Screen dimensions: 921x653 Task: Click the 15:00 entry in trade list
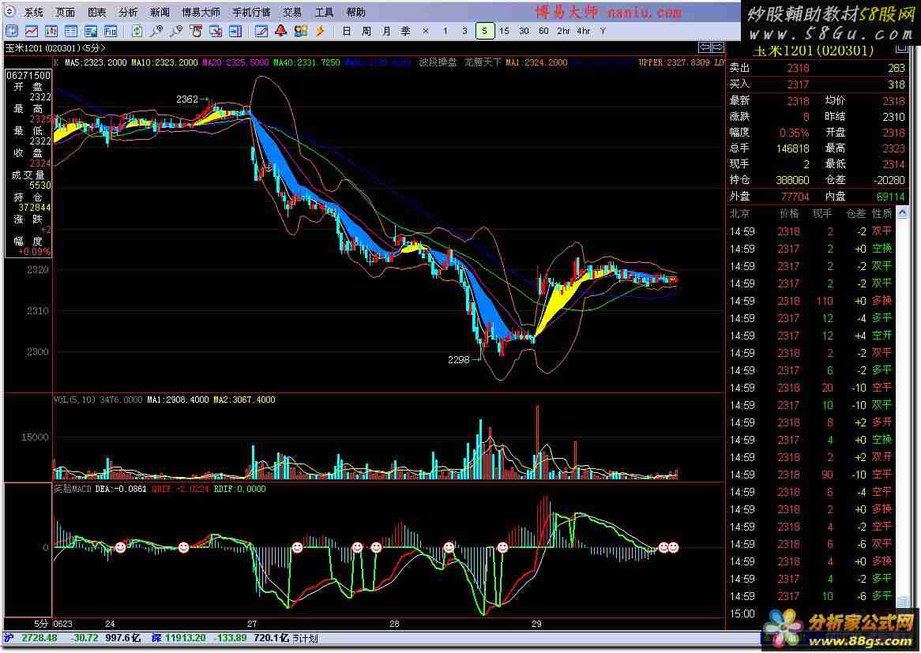tap(741, 614)
